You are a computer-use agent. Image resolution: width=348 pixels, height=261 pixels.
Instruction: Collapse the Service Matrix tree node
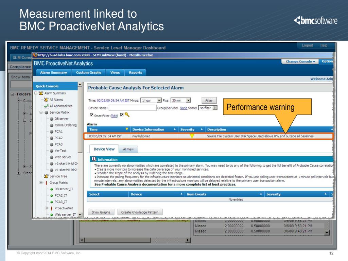[x=41, y=112]
